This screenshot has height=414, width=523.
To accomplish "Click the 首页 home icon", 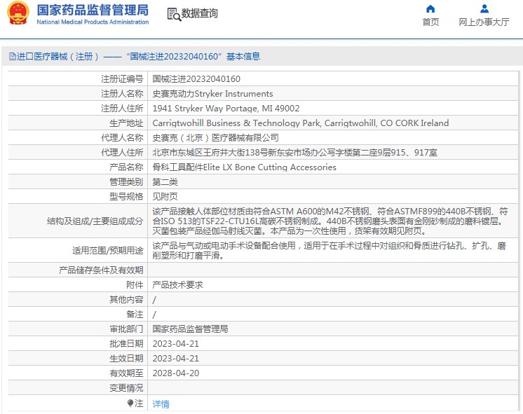I will tap(430, 8).
